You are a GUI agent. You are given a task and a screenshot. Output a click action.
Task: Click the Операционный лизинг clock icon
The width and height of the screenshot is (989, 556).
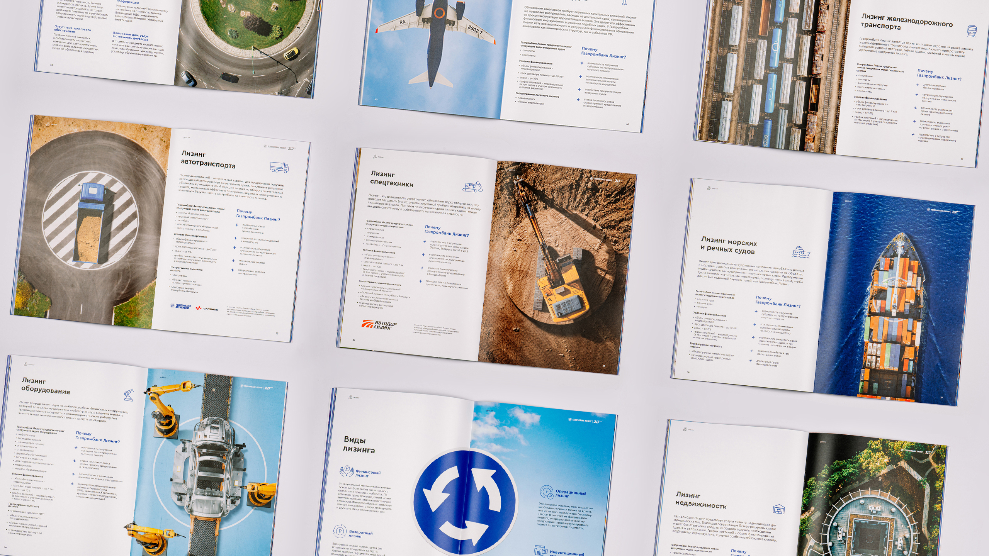coord(547,492)
